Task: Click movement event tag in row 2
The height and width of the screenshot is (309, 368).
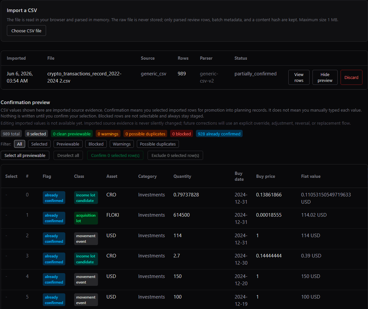Action: (x=86, y=239)
